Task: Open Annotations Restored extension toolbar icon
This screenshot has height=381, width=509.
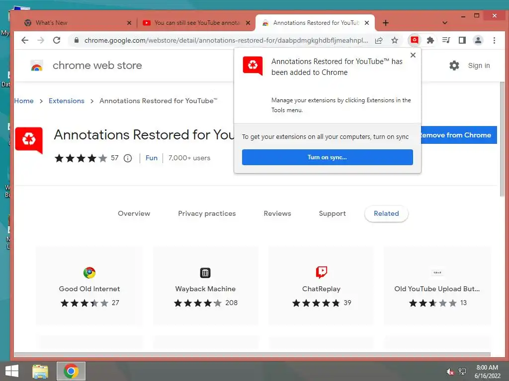Action: click(x=414, y=40)
